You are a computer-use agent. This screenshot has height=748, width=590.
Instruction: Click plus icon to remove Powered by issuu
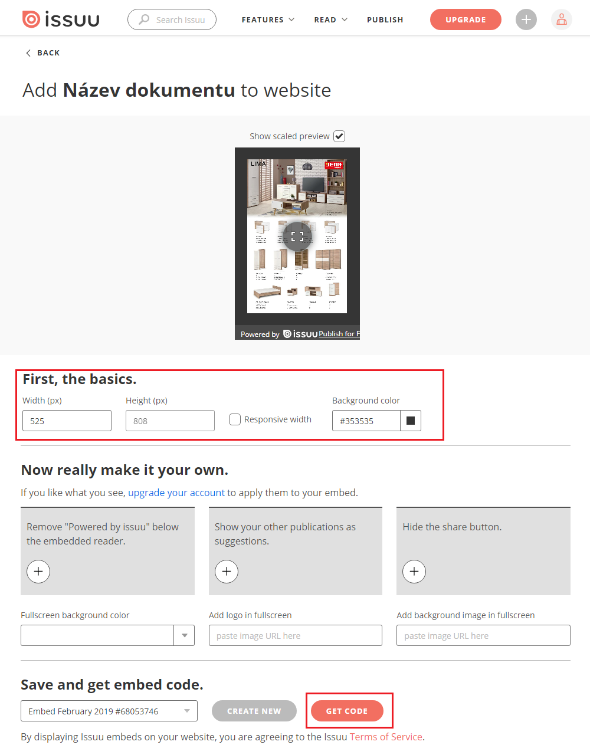pyautogui.click(x=38, y=571)
